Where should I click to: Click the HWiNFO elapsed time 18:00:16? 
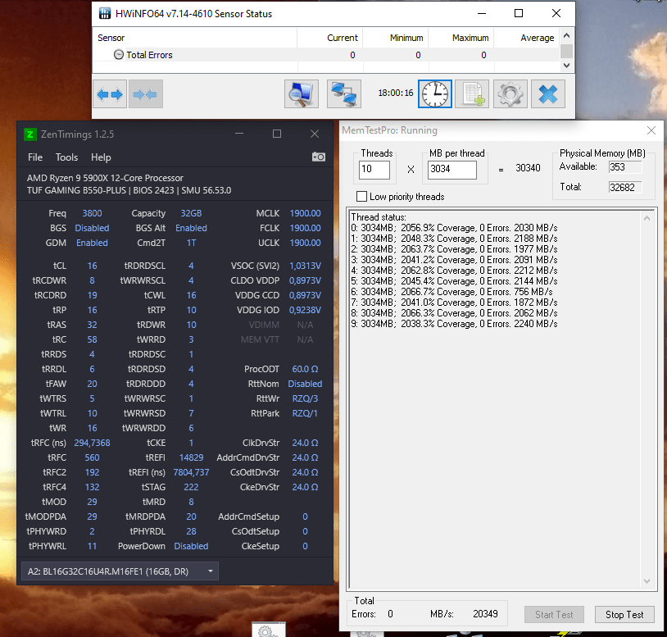396,93
